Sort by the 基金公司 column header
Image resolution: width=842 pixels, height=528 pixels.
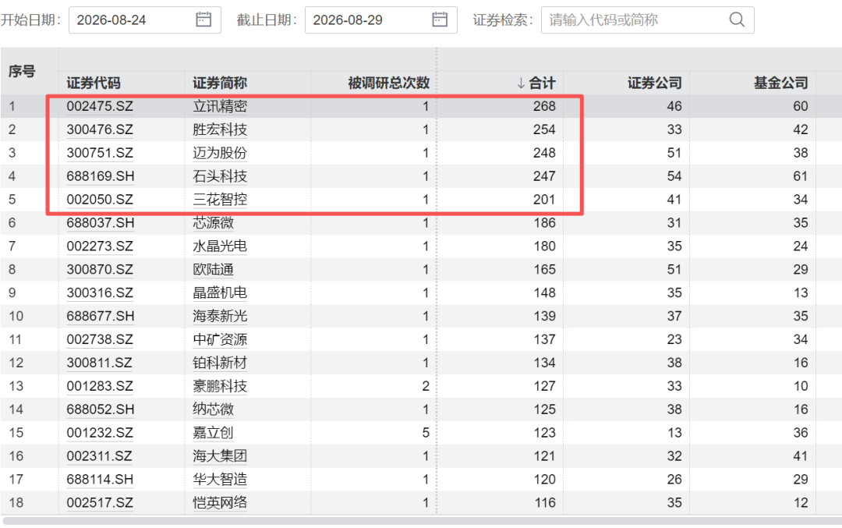coord(780,83)
